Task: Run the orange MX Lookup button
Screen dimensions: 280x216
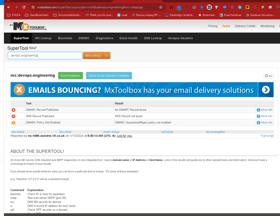Action: 93,55
